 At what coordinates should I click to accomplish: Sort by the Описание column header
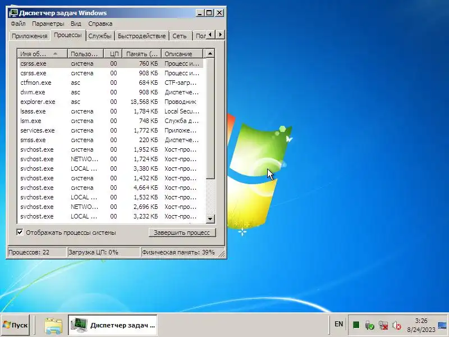click(x=182, y=54)
